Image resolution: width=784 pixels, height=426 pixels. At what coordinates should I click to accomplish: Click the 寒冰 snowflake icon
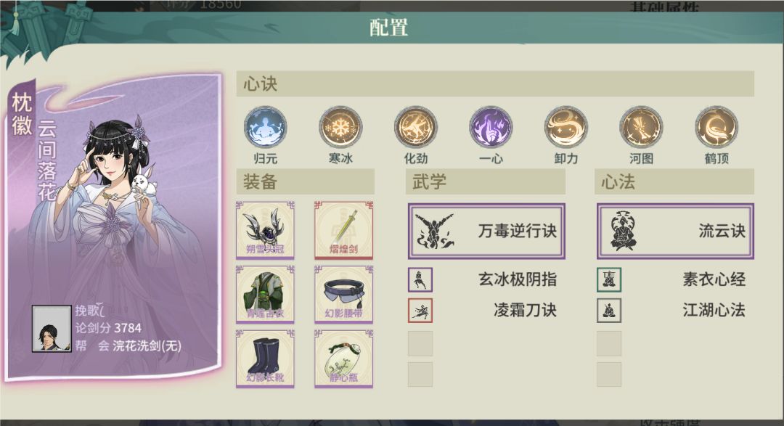pyautogui.click(x=340, y=128)
